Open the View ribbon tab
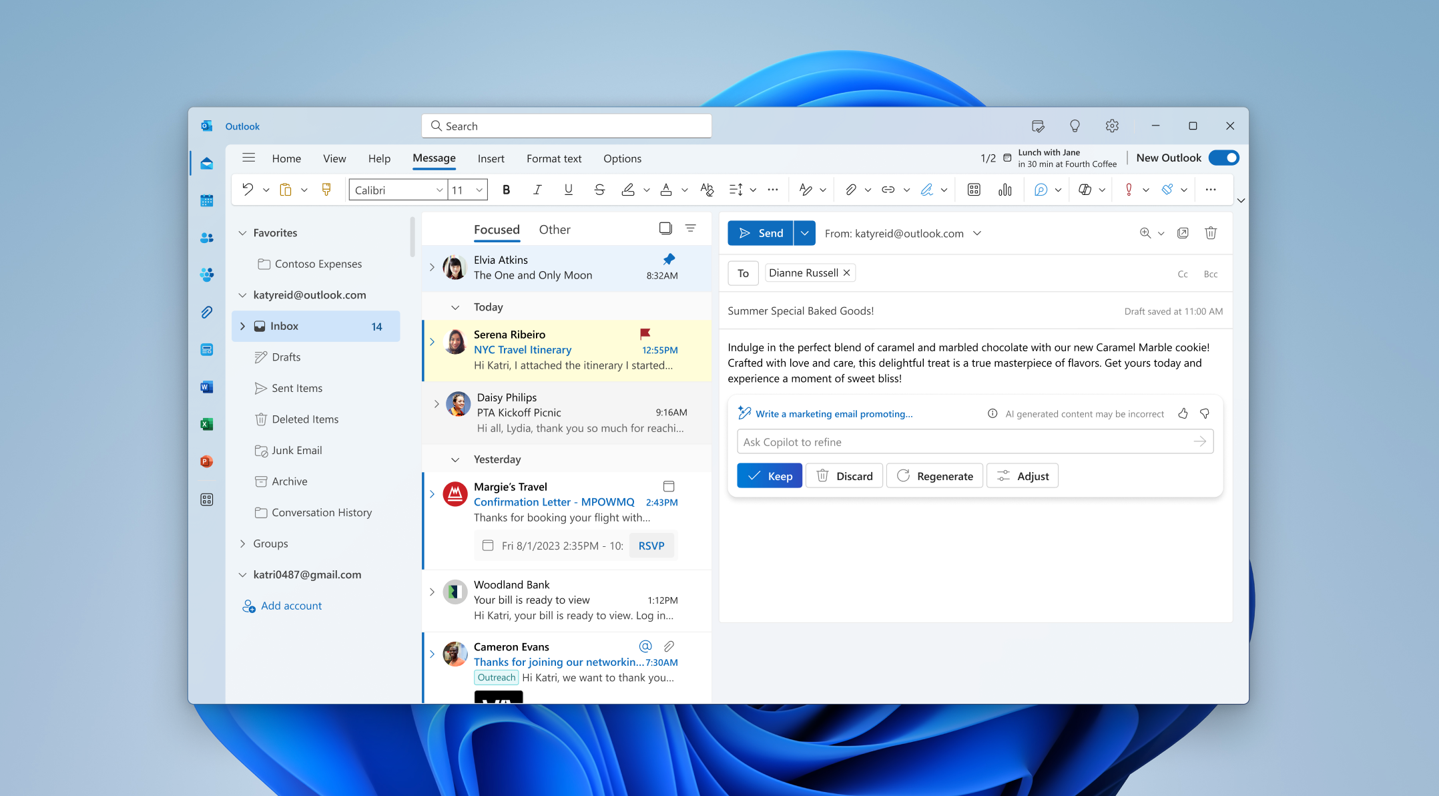1439x796 pixels. tap(334, 158)
